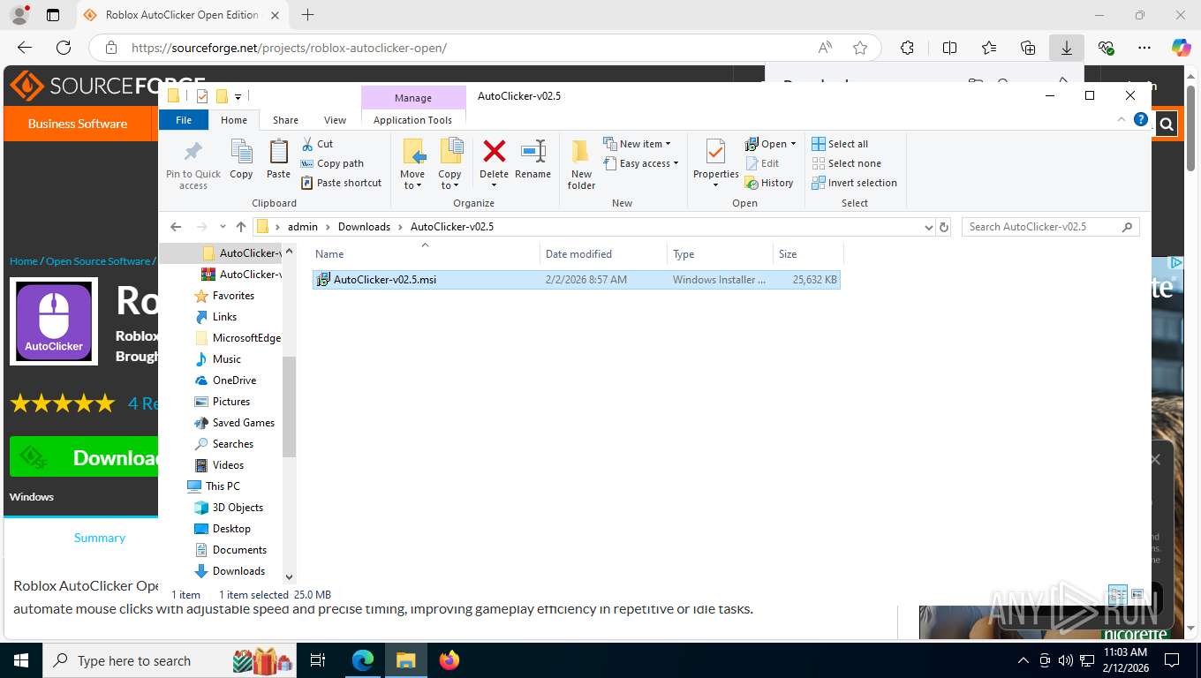1201x678 pixels.
Task: Select This PC in navigation pane
Action: (222, 486)
